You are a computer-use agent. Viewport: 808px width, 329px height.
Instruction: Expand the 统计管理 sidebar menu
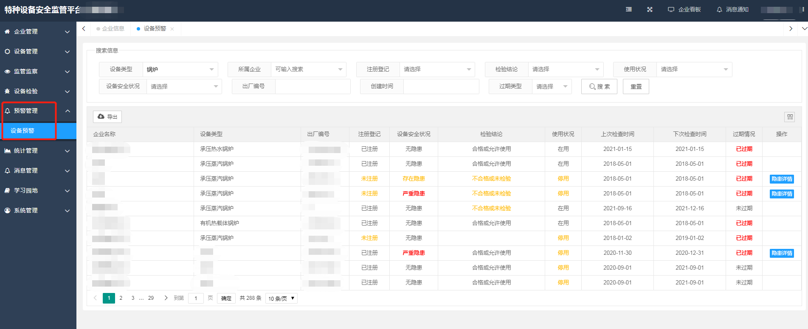38,151
